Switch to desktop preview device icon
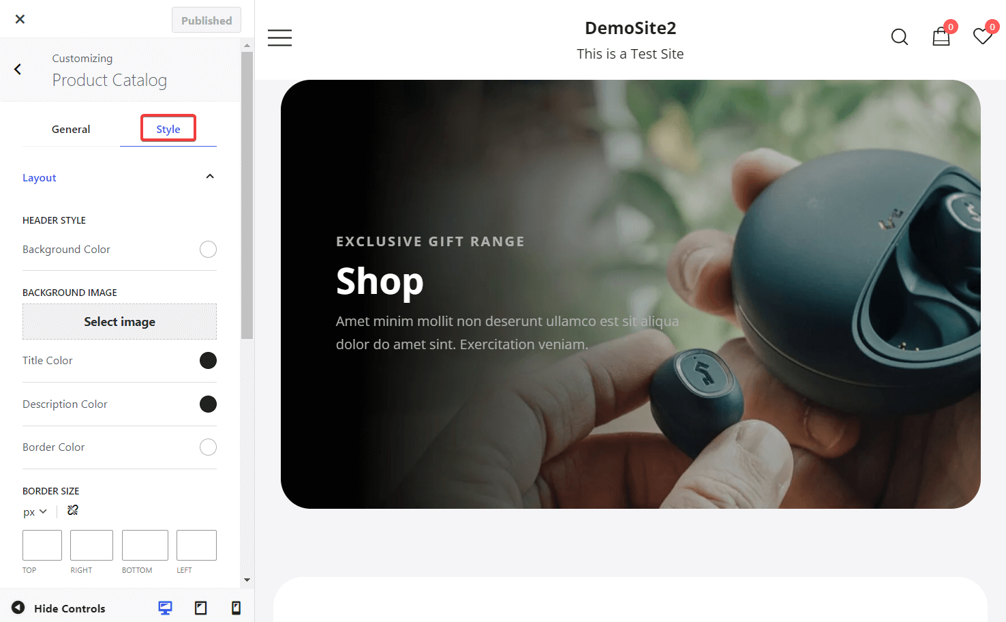 click(x=165, y=608)
